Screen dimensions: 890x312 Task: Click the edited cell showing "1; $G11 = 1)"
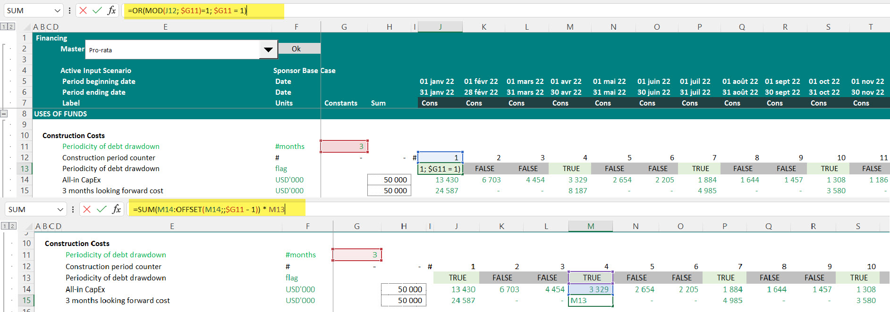[440, 168]
